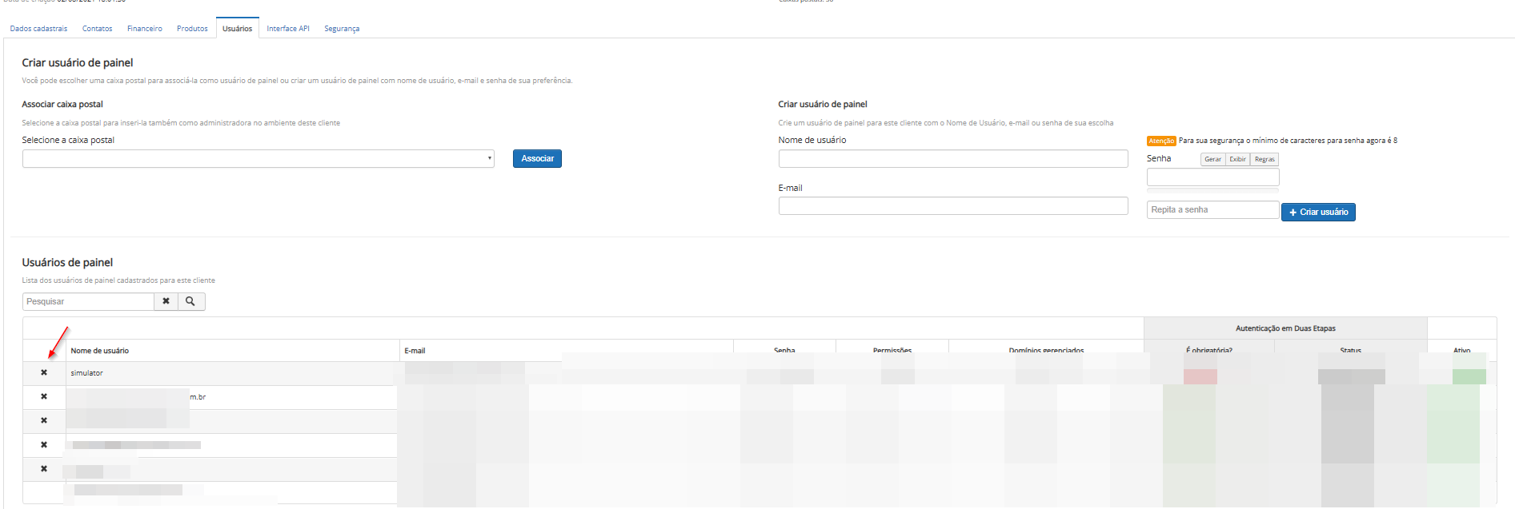
Task: Click the Status column header
Action: click(x=1350, y=351)
